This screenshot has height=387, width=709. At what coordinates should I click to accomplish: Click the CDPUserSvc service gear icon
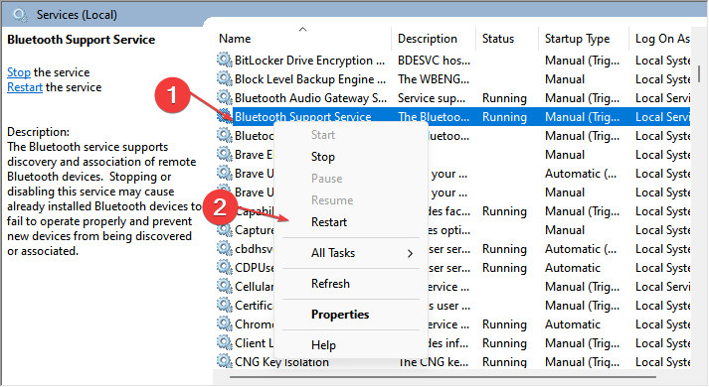(x=224, y=268)
